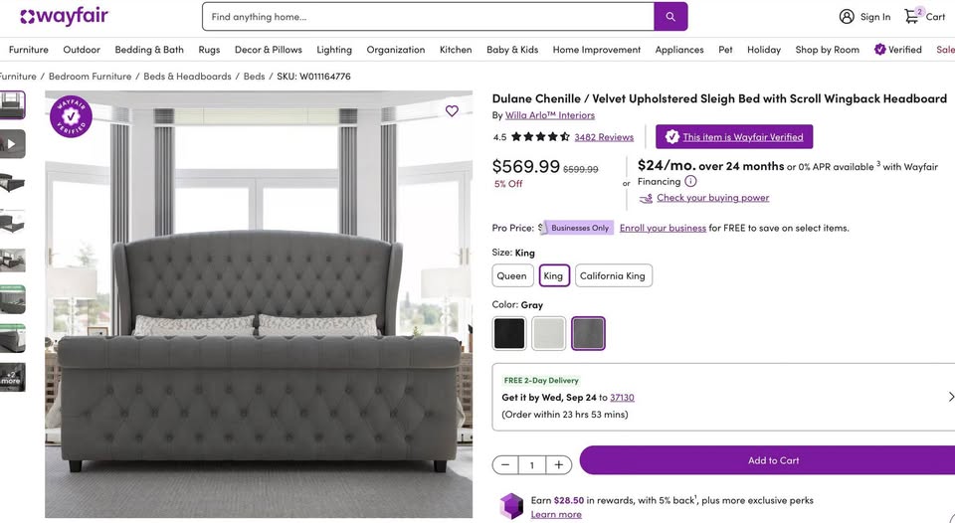Show more product image thumbnails

(12, 377)
